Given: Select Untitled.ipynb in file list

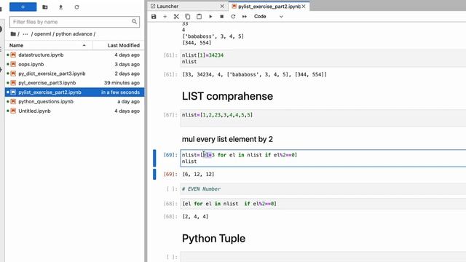Looking at the screenshot, I should [x=74, y=111].
